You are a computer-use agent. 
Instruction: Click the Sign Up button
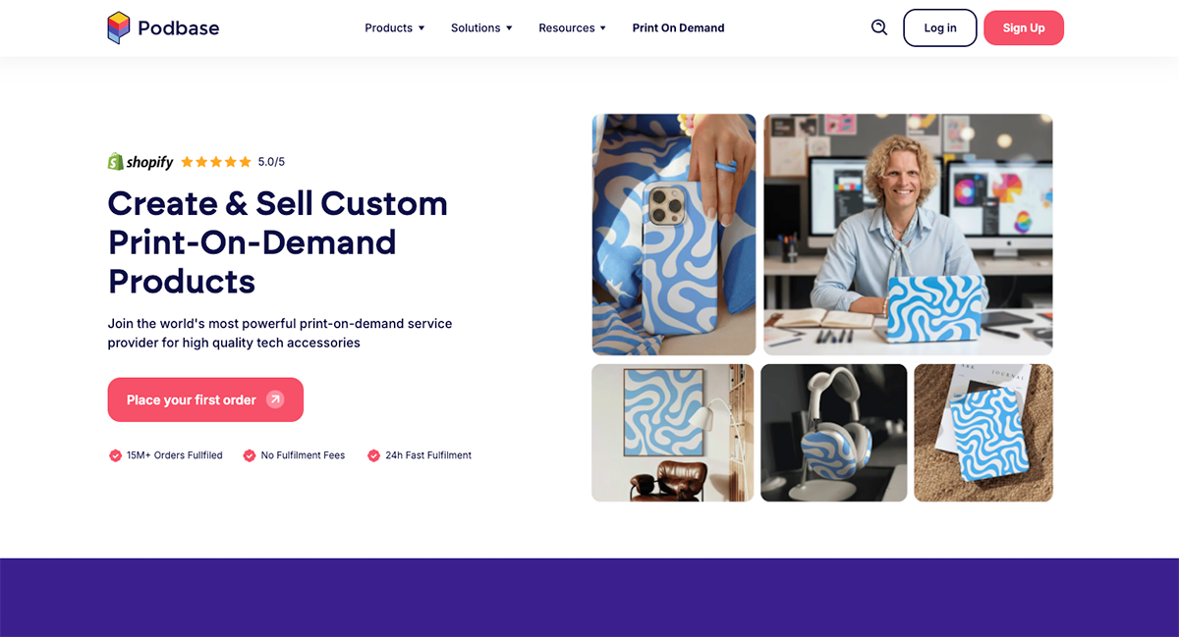(x=1024, y=27)
